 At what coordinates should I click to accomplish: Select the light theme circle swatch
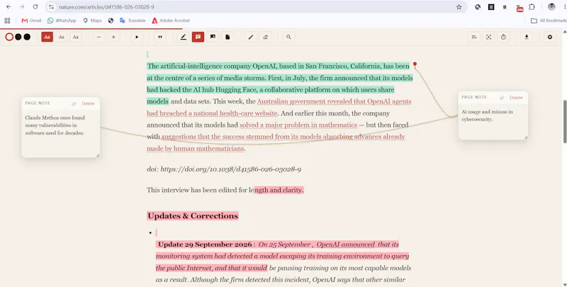(9, 37)
